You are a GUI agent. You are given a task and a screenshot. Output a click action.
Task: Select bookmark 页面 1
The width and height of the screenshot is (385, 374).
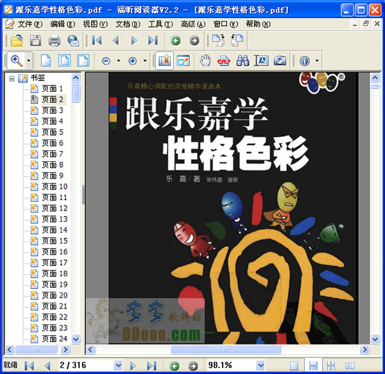(53, 89)
